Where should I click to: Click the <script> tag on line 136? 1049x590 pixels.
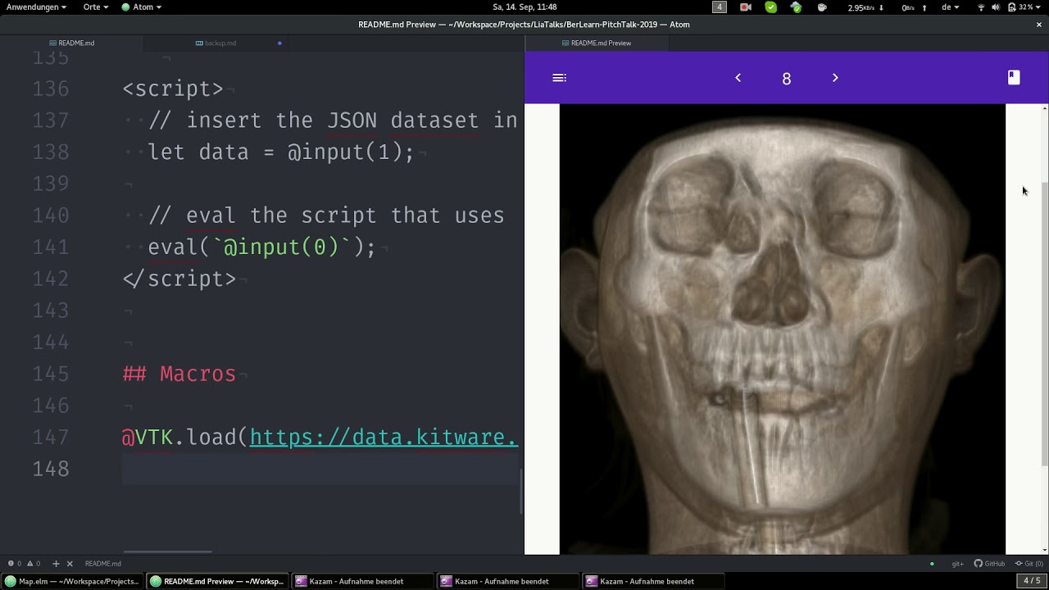point(173,88)
